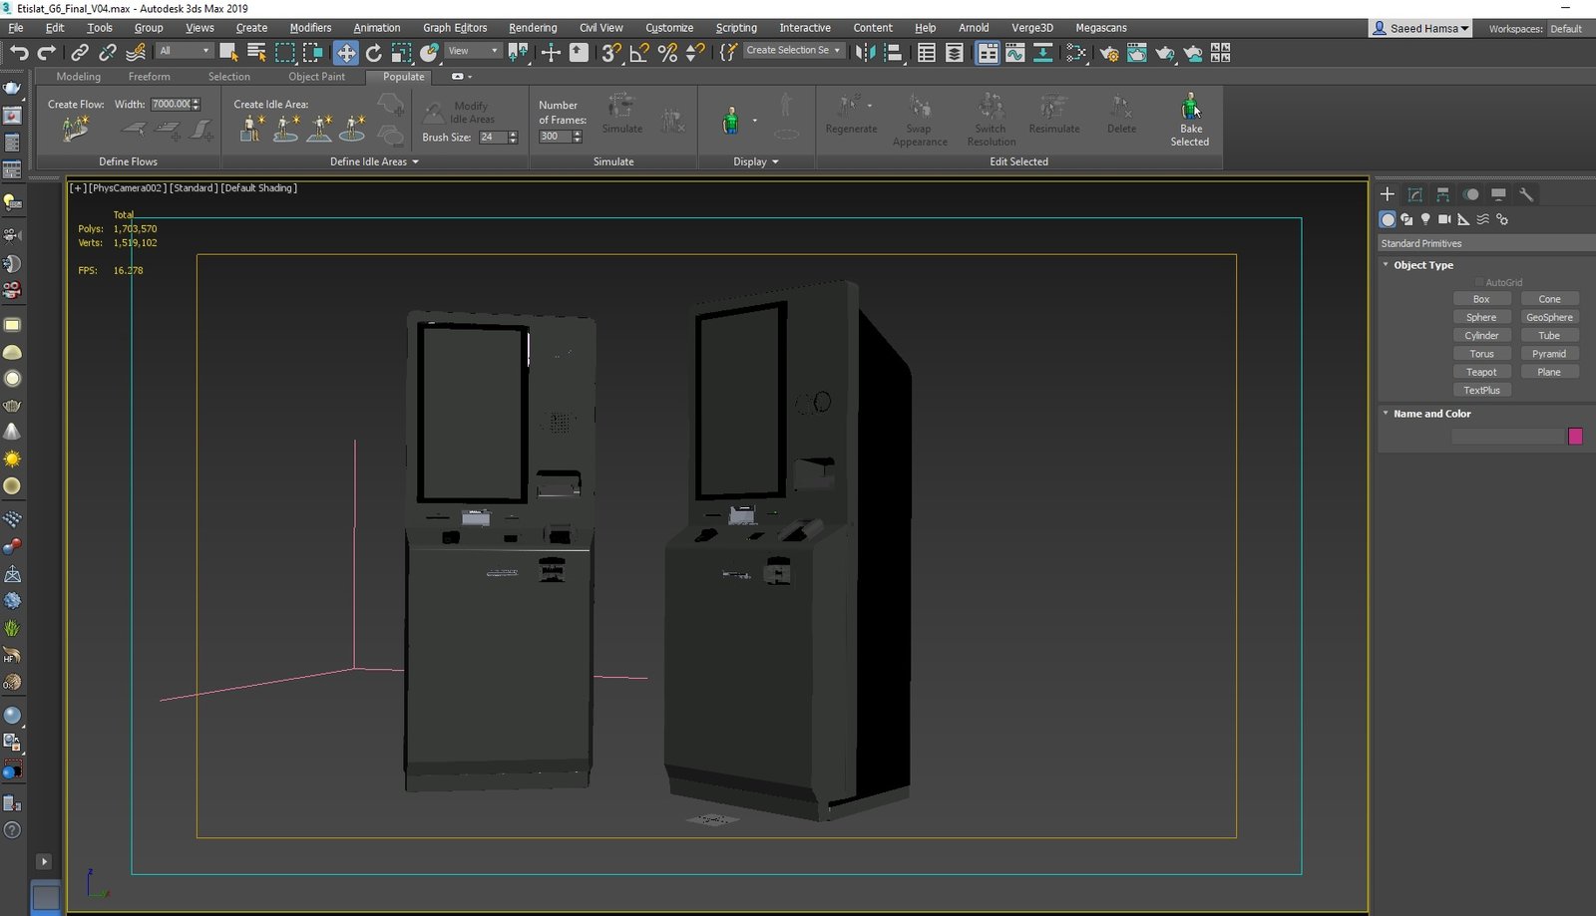Click the Create Flow icon
Image resolution: width=1596 pixels, height=916 pixels.
76,129
